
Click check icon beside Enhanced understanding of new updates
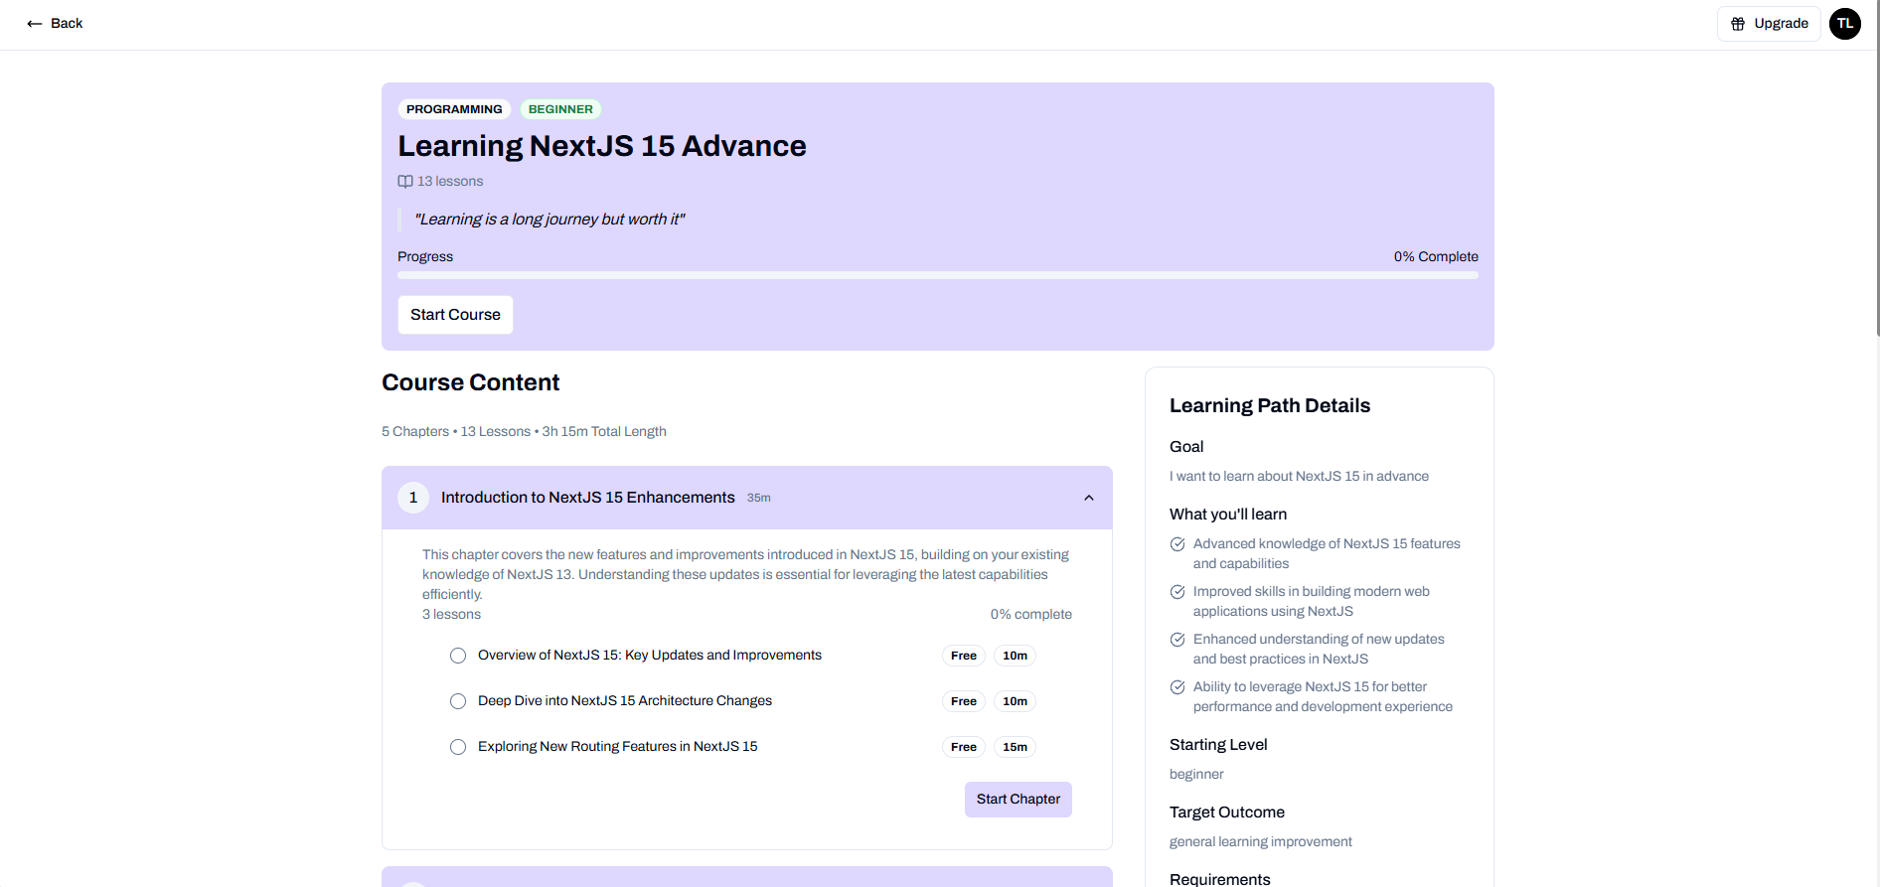pos(1177,640)
